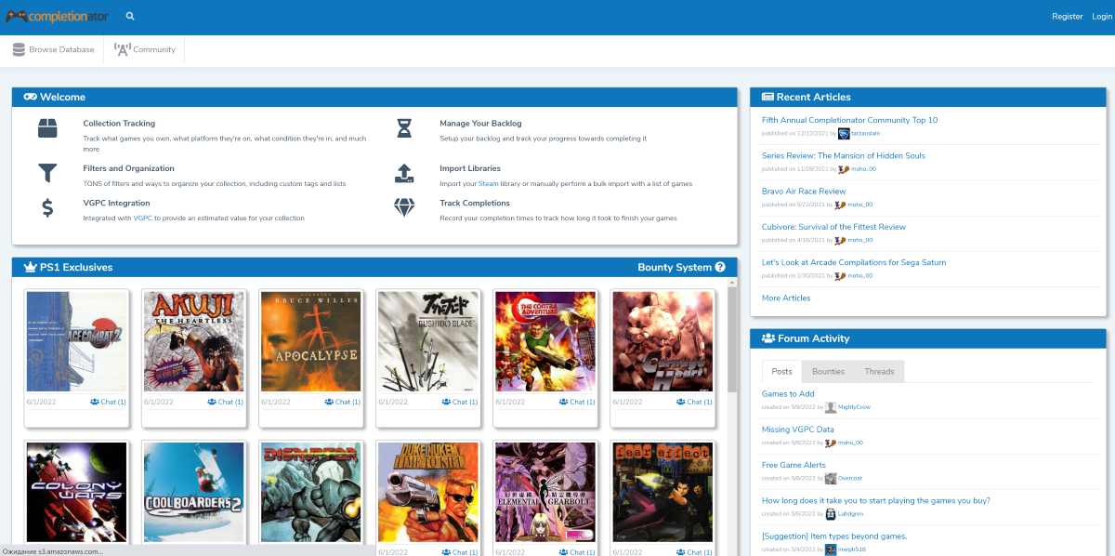Image resolution: width=1115 pixels, height=556 pixels.
Task: Open the Bushido Blade cover
Action: coord(428,341)
